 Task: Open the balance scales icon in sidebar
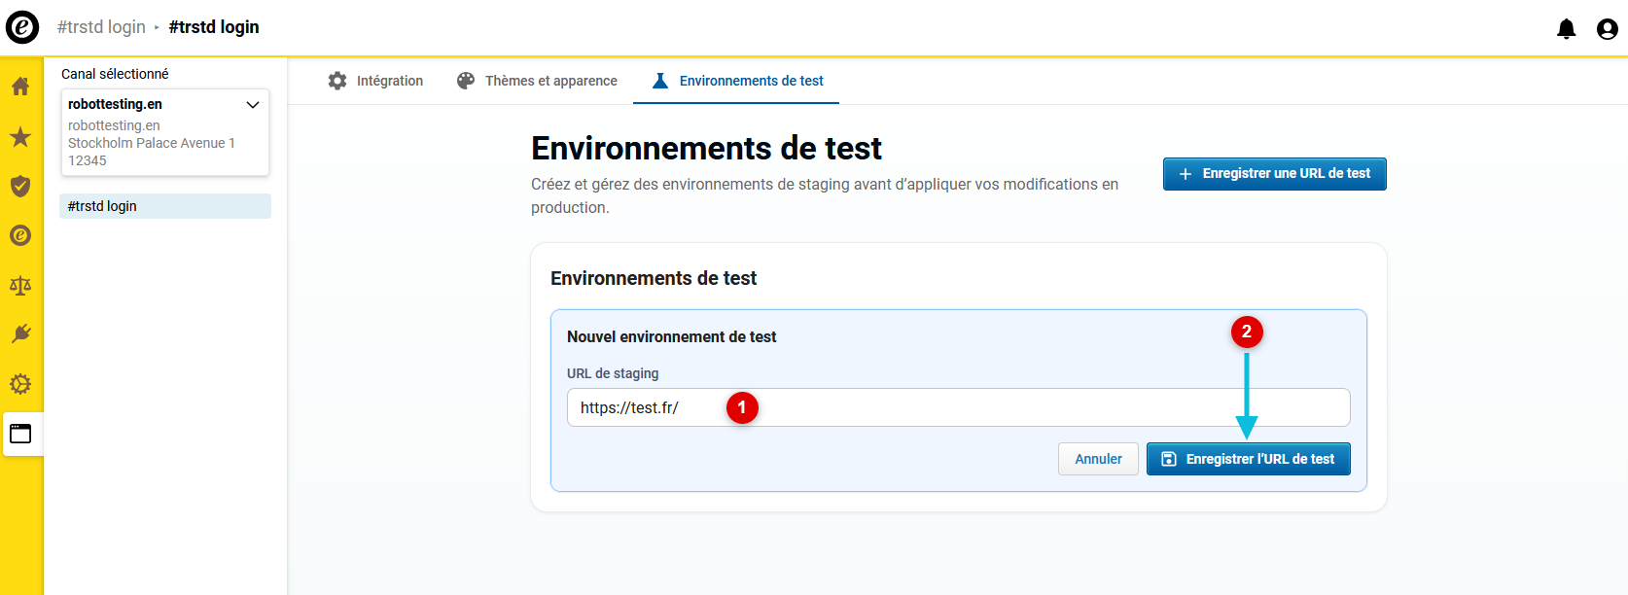pos(20,285)
